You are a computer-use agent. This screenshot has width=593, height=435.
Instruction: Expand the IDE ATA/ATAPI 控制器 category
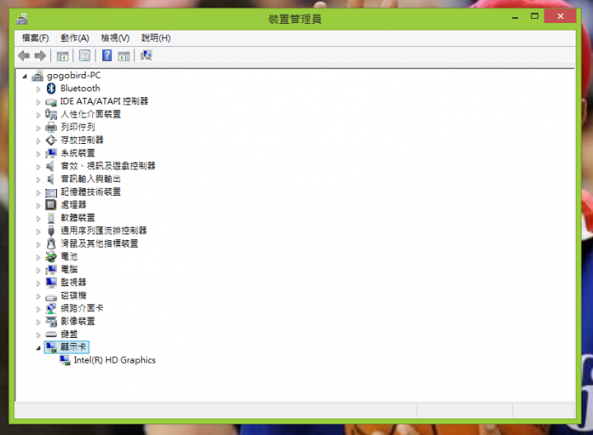pos(38,102)
